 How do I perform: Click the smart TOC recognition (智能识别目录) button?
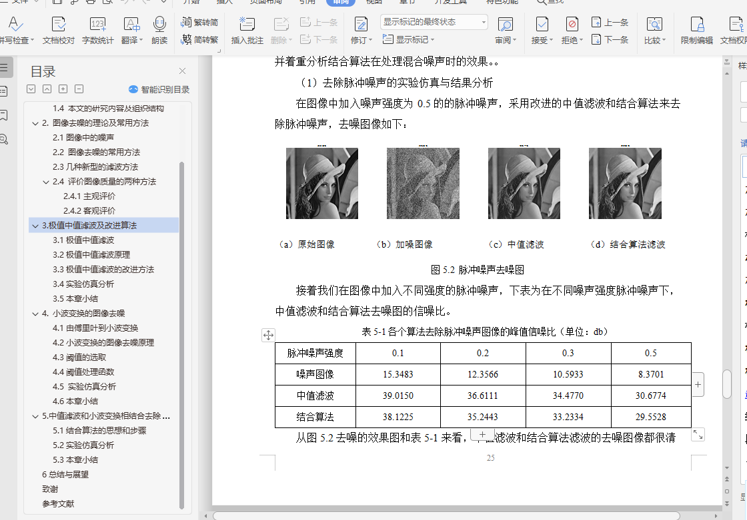click(x=159, y=89)
